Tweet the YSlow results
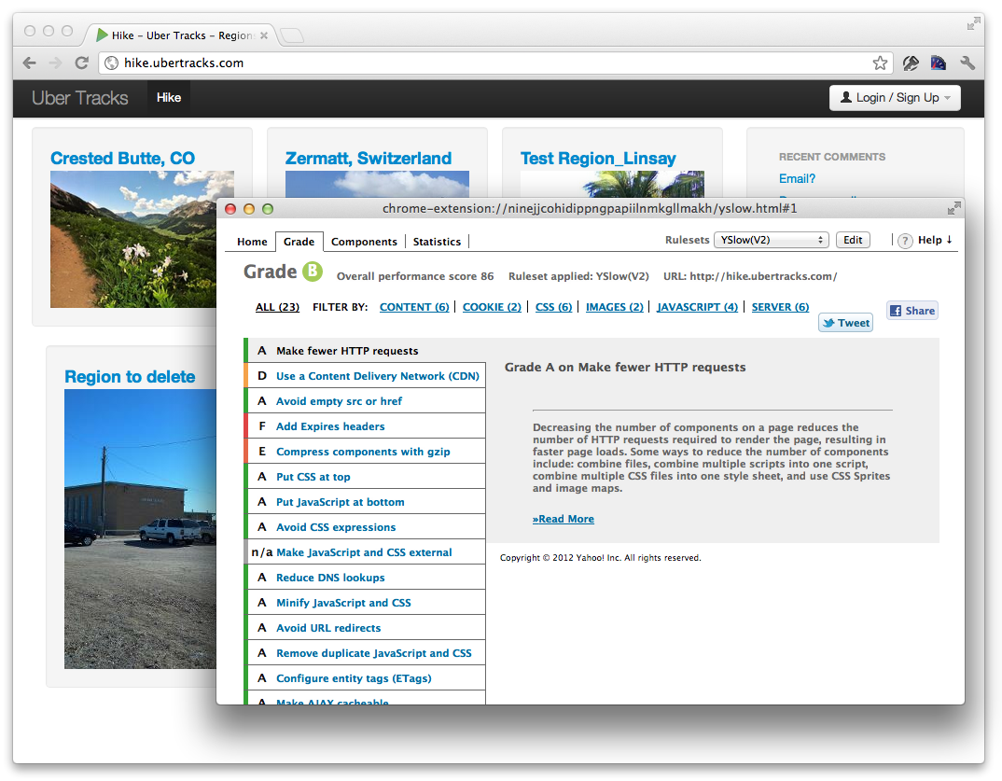 (845, 323)
